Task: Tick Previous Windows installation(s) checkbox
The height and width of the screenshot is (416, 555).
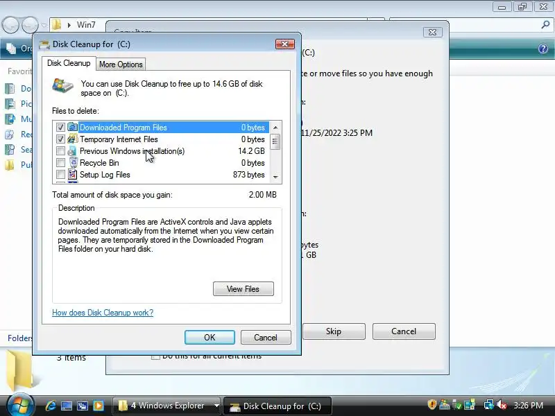Action: (x=60, y=151)
